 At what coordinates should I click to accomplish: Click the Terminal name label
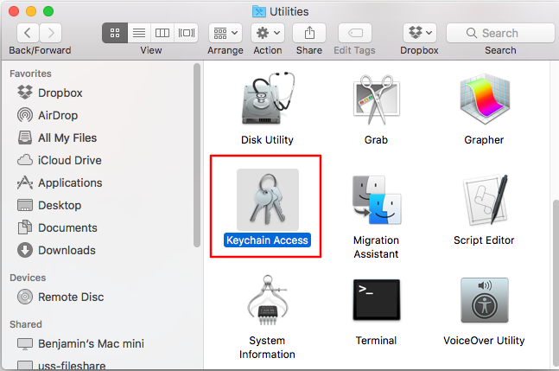(x=376, y=341)
